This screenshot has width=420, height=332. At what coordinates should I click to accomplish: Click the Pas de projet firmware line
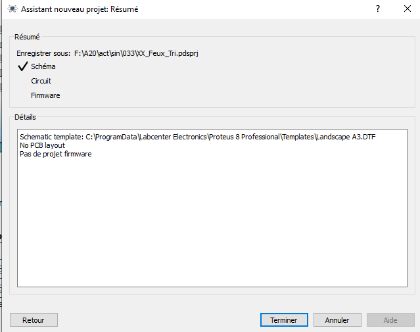pyautogui.click(x=56, y=154)
